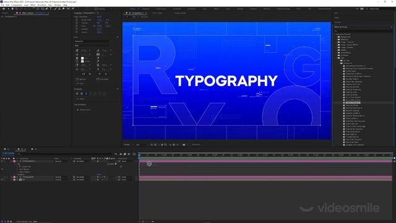Center-align the paragraph text
Viewport: 396px width, 223px height.
[82, 94]
